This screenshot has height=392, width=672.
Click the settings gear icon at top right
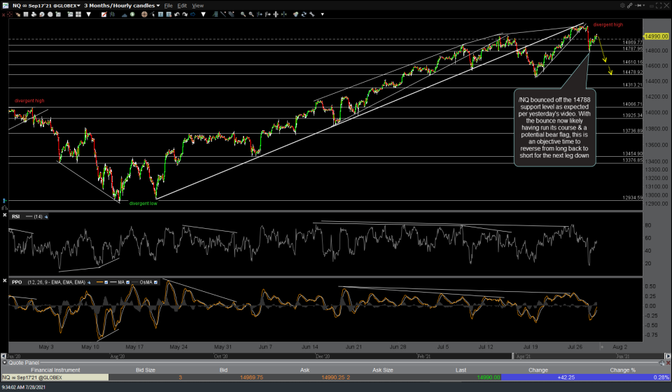(x=622, y=6)
